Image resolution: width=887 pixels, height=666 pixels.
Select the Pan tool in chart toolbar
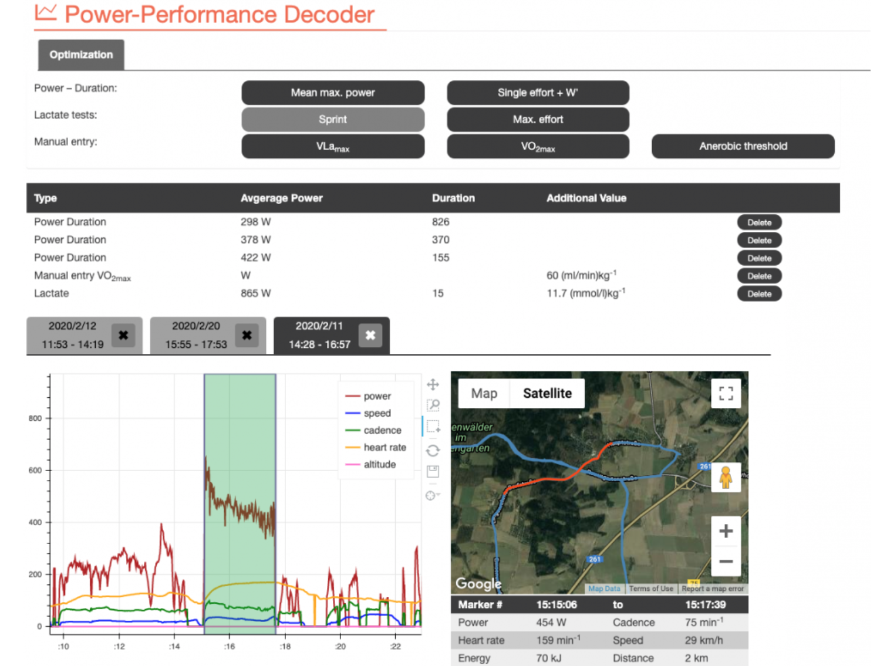pyautogui.click(x=433, y=384)
